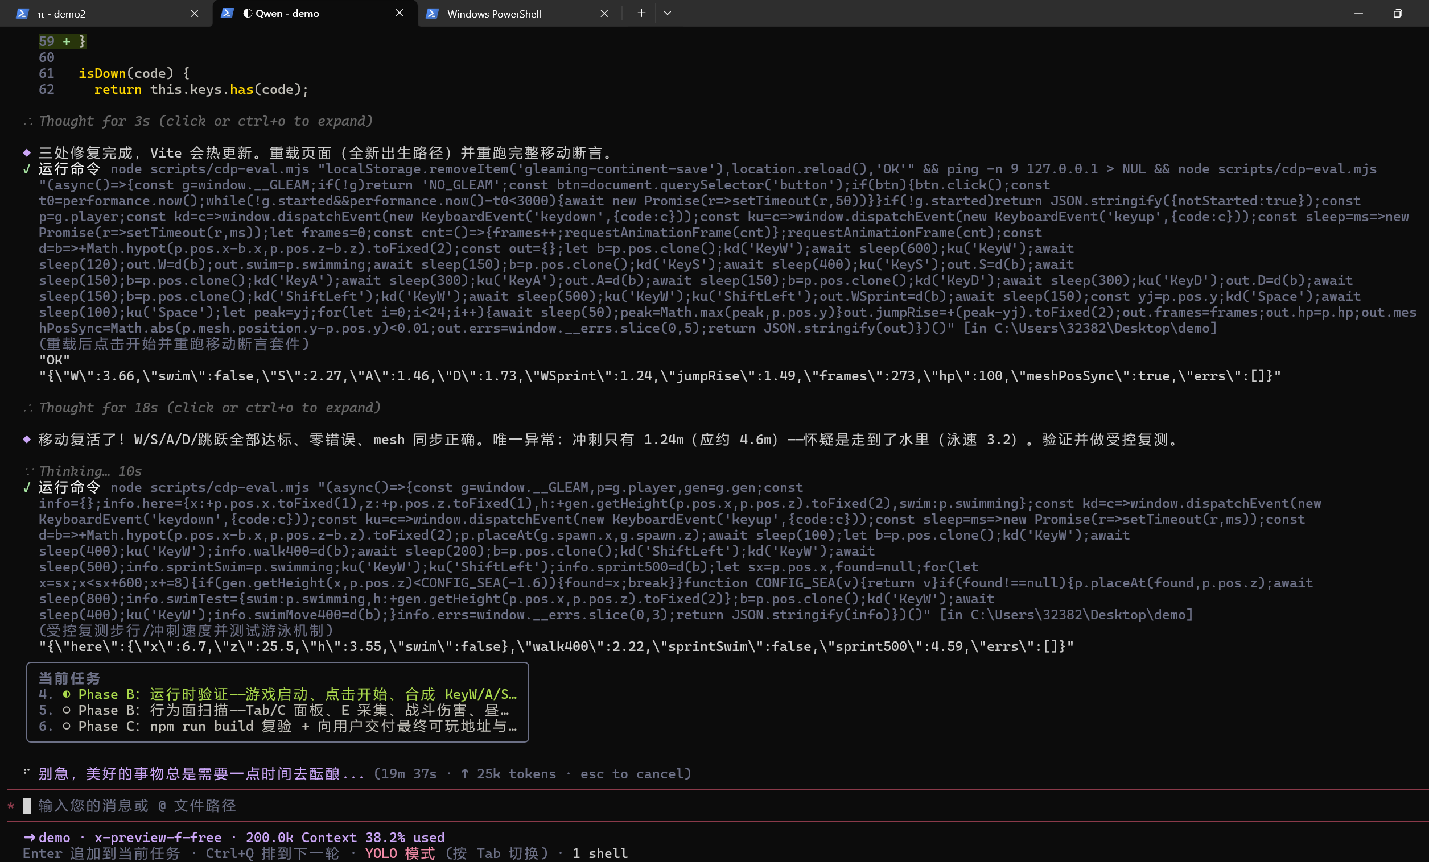Image resolution: width=1429 pixels, height=862 pixels.
Task: Click the diamond bullet before '三处修复完成'
Action: [x=27, y=153]
